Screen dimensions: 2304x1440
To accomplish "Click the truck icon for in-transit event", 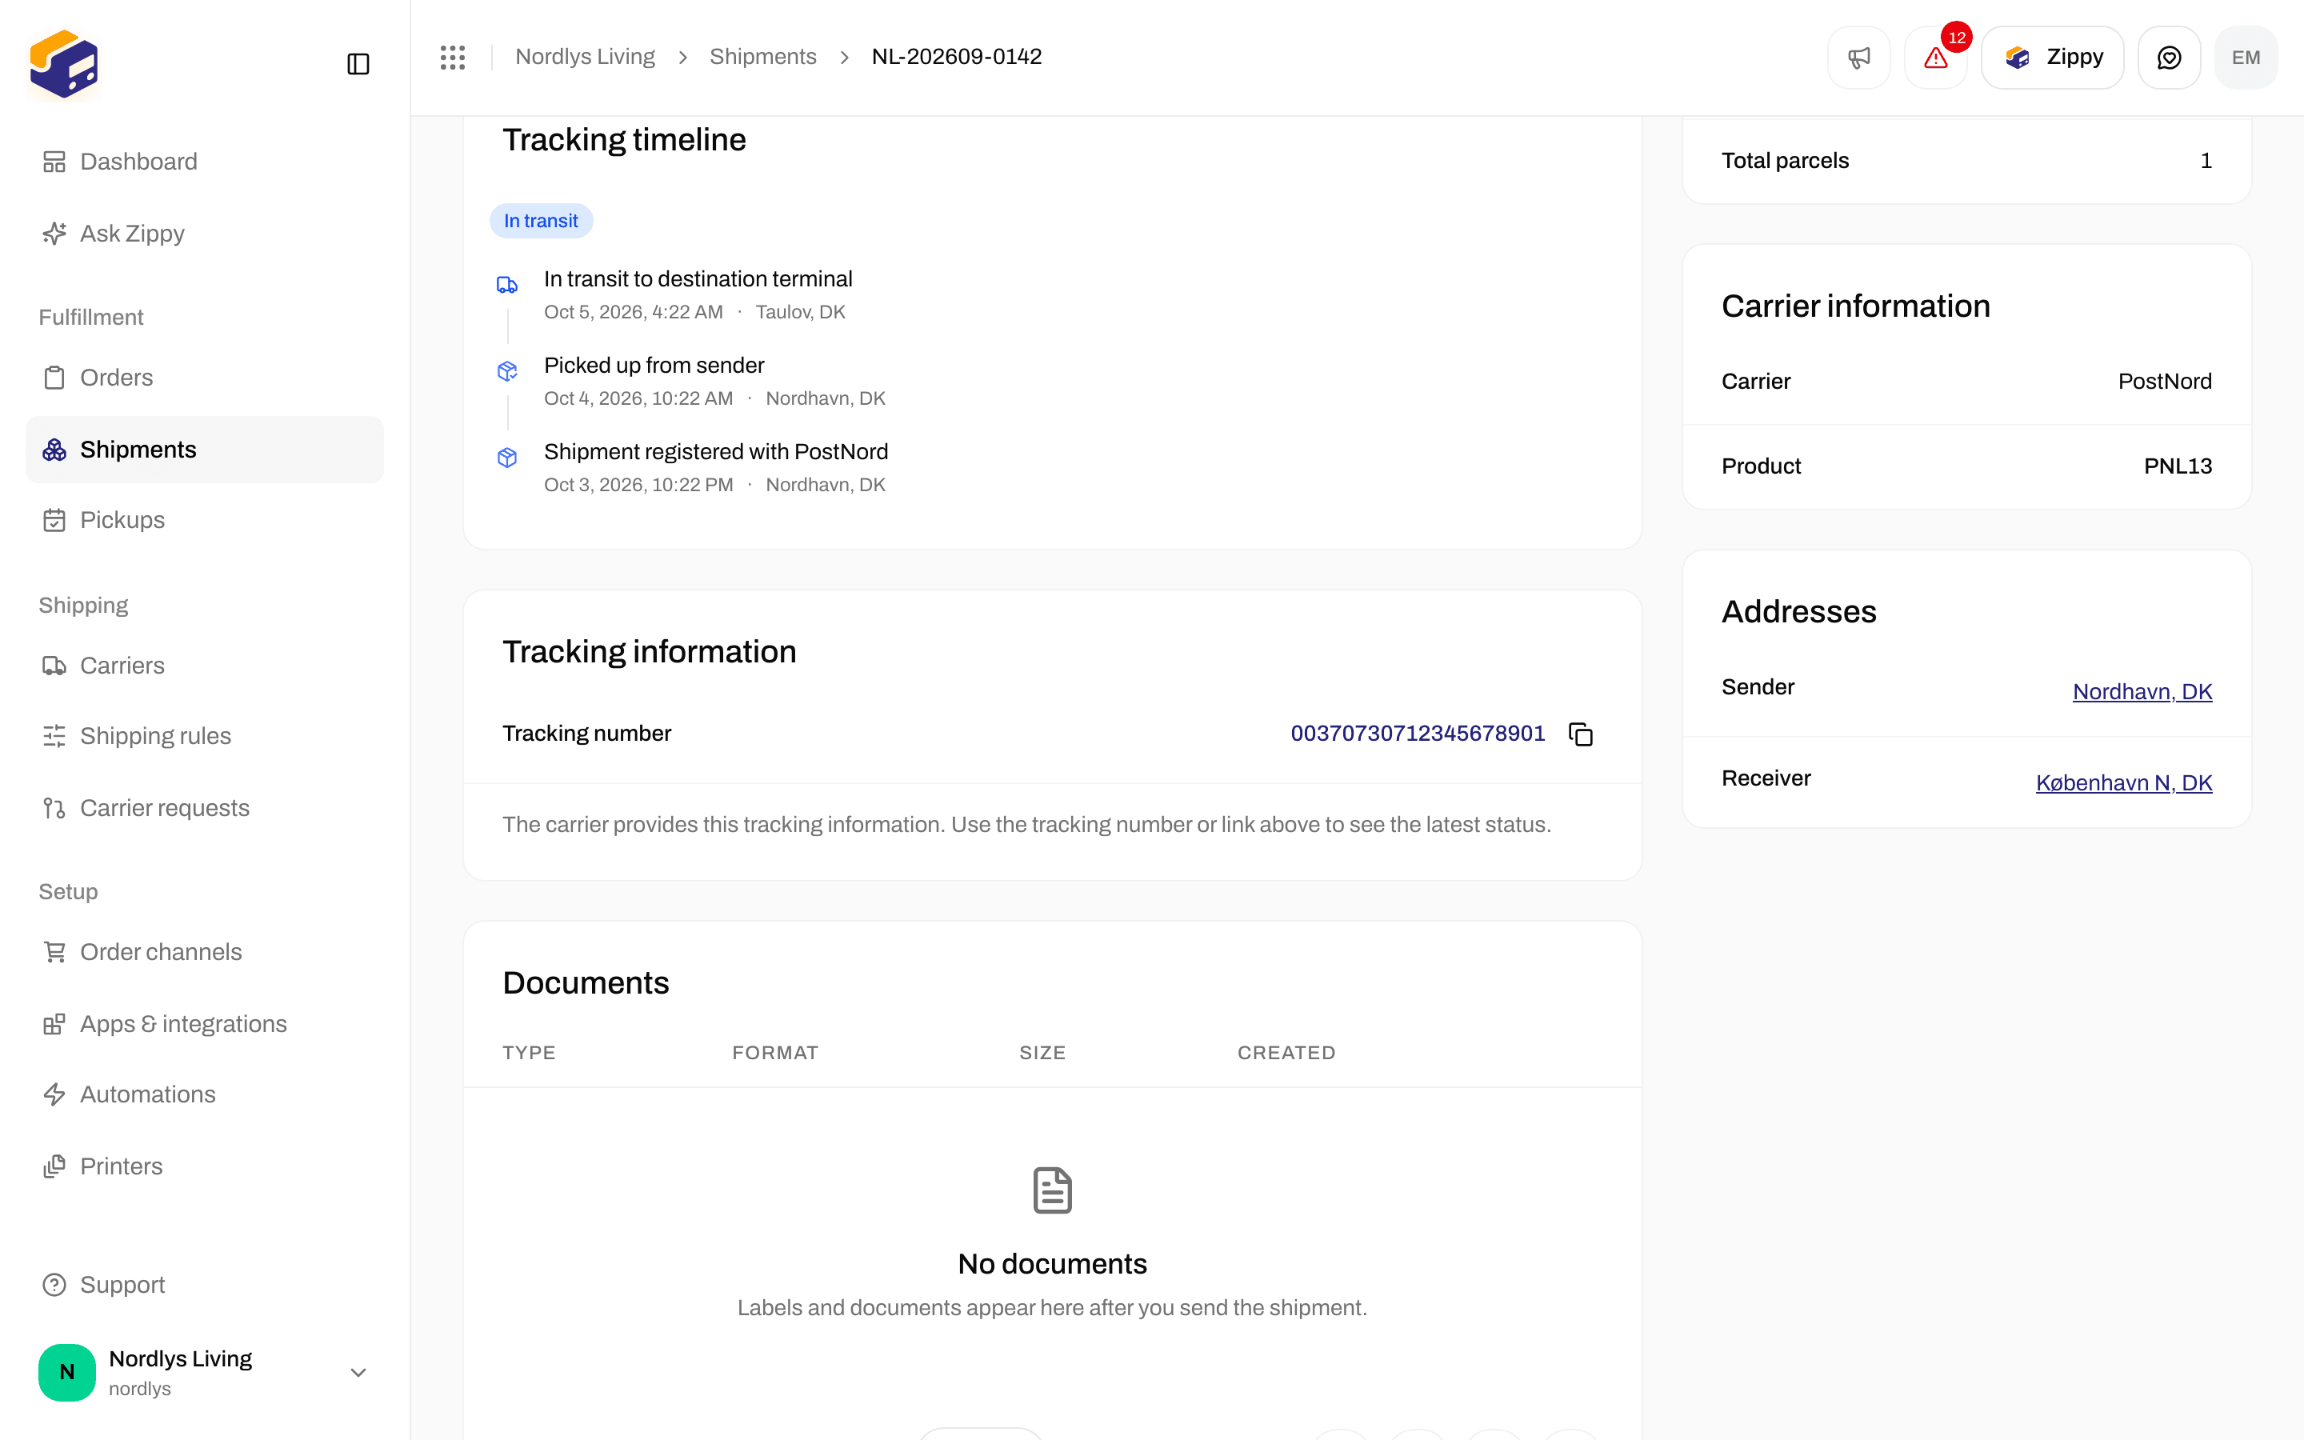I will coord(507,285).
